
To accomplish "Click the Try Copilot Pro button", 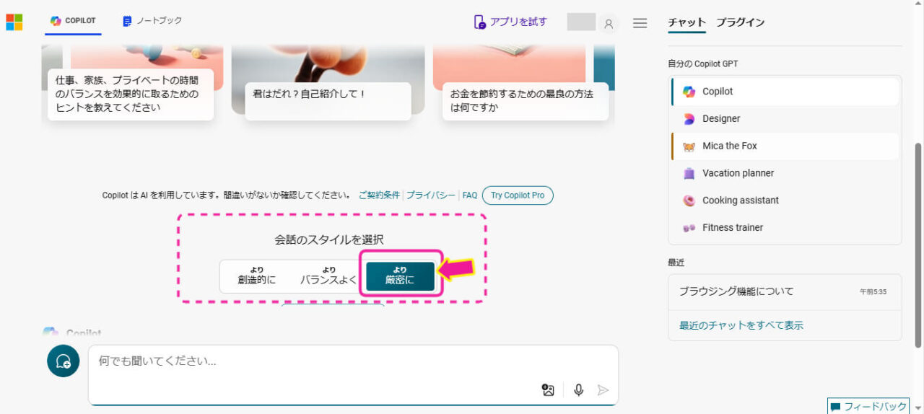I will 518,195.
